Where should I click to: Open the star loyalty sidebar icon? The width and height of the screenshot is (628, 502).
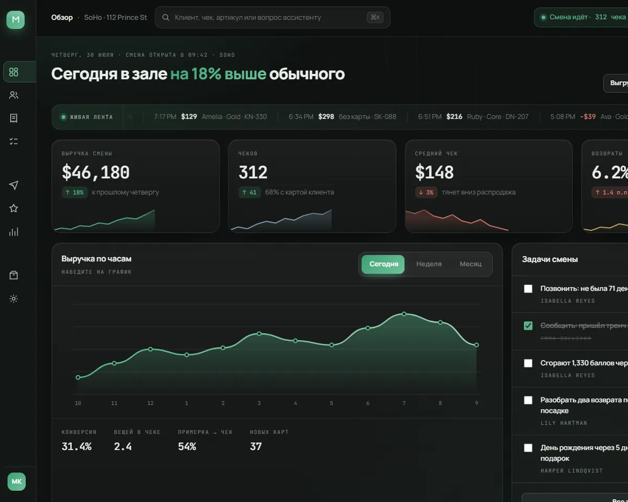14,208
